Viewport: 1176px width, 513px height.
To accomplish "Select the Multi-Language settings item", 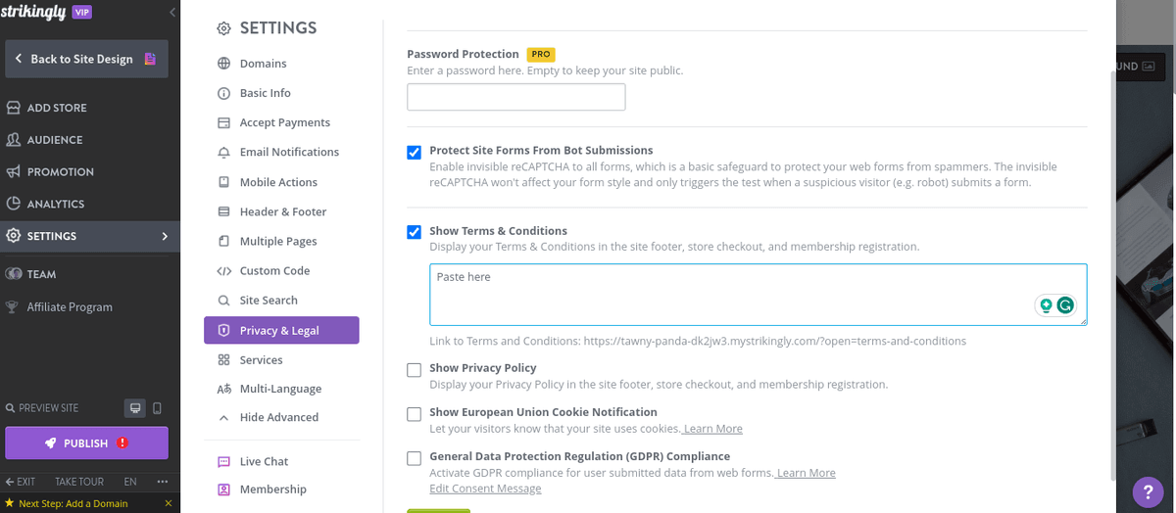I will [280, 389].
